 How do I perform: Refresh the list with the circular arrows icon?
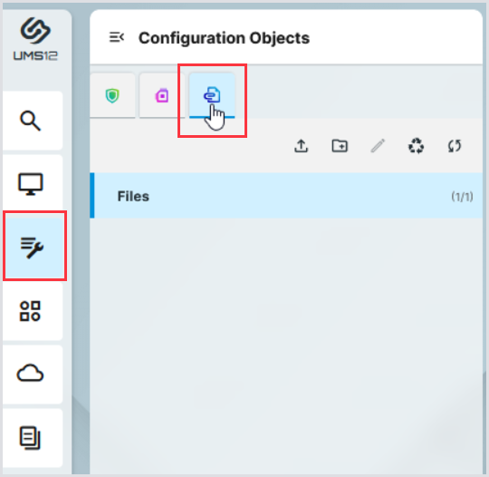coord(455,146)
